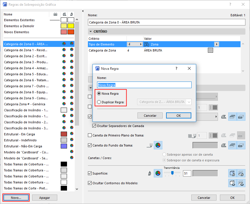
Task: Click the Transmitância slider handle
Action: point(172,173)
